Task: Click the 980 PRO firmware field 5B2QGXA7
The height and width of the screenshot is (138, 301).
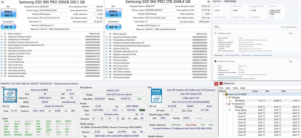Action: [x=53, y=7]
